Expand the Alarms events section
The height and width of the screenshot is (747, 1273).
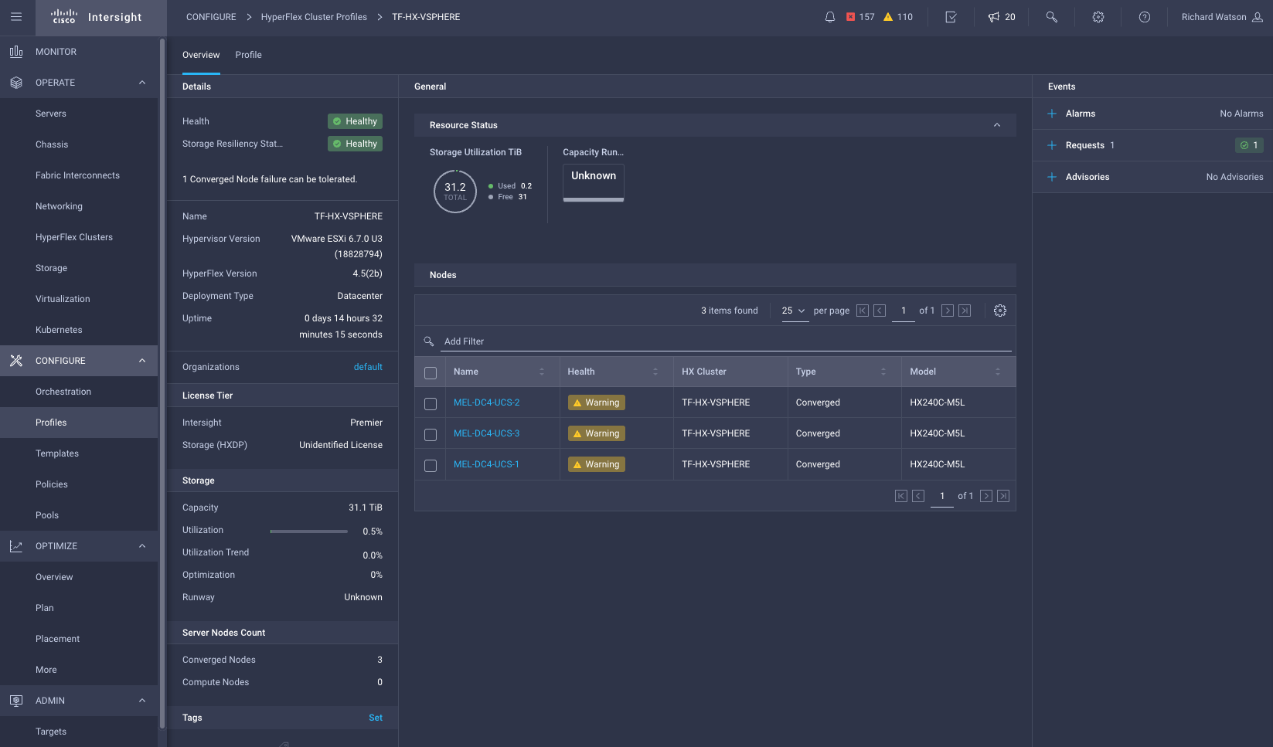pos(1052,114)
